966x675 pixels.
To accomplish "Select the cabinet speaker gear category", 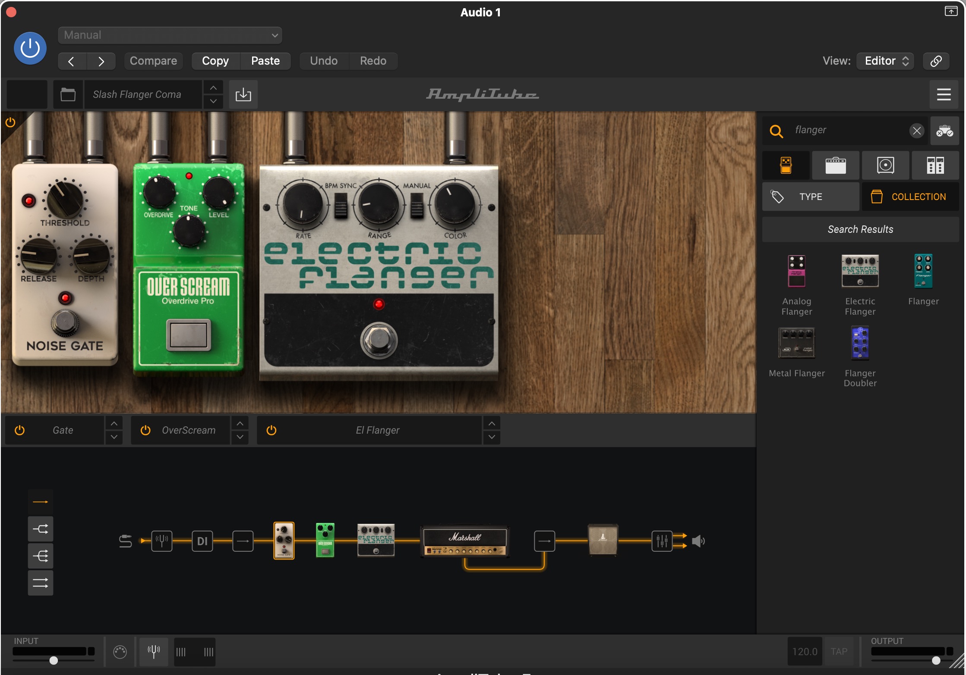I will 885,166.
